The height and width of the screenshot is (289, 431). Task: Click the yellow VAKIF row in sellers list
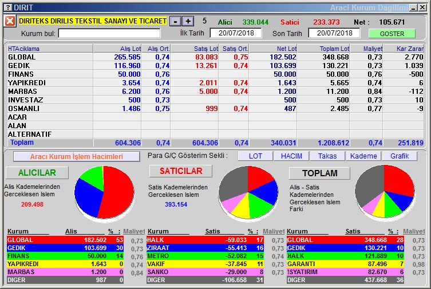[x=205, y=264]
